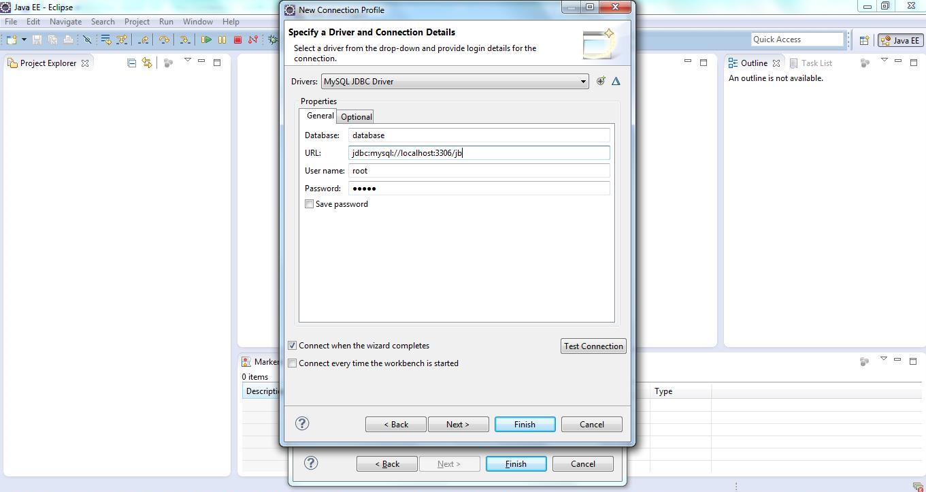Switch to the Optional properties tab
Image resolution: width=926 pixels, height=492 pixels.
click(357, 117)
